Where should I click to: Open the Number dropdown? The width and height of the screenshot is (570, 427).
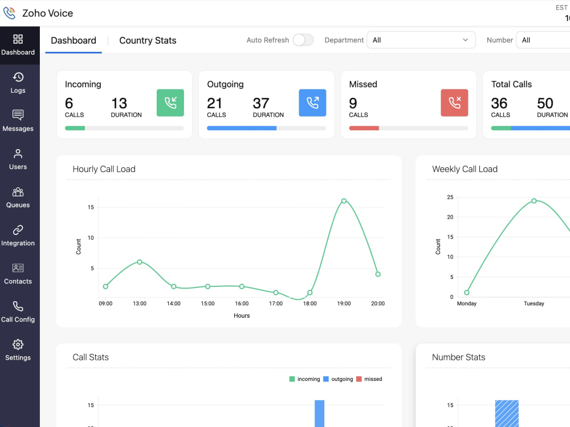(543, 40)
